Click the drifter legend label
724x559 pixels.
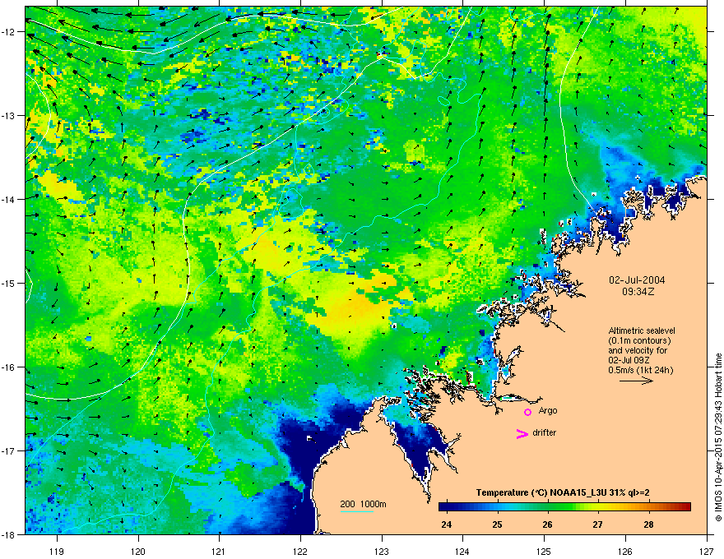pos(545,432)
